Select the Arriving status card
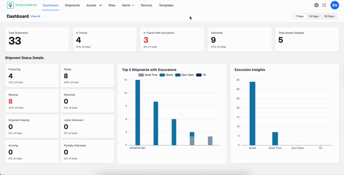Viewport: 344px width, 175px height. (x=32, y=151)
